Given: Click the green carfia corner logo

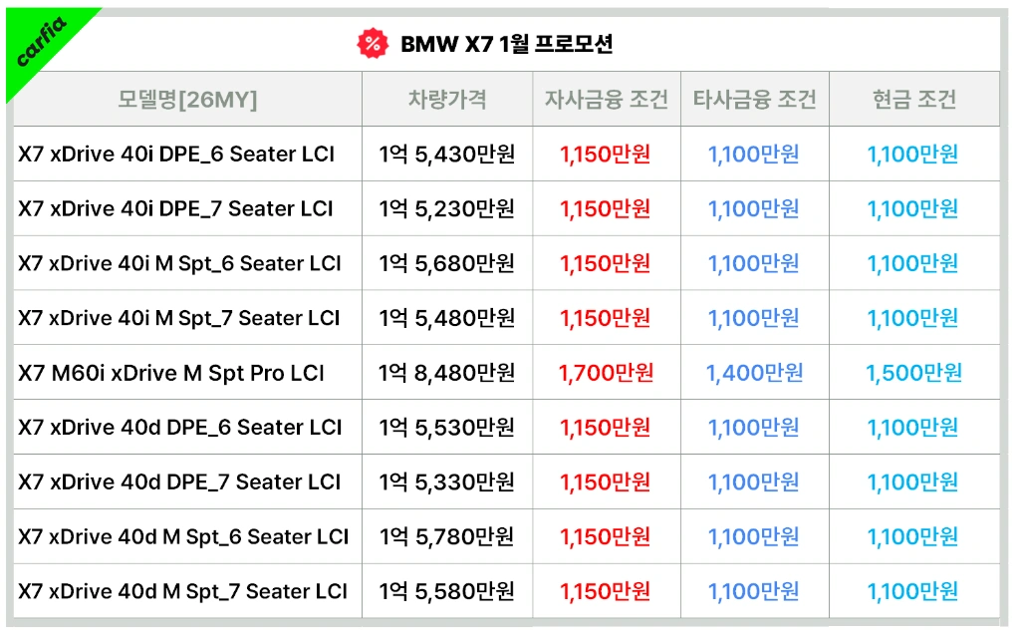Looking at the screenshot, I should point(42,42).
